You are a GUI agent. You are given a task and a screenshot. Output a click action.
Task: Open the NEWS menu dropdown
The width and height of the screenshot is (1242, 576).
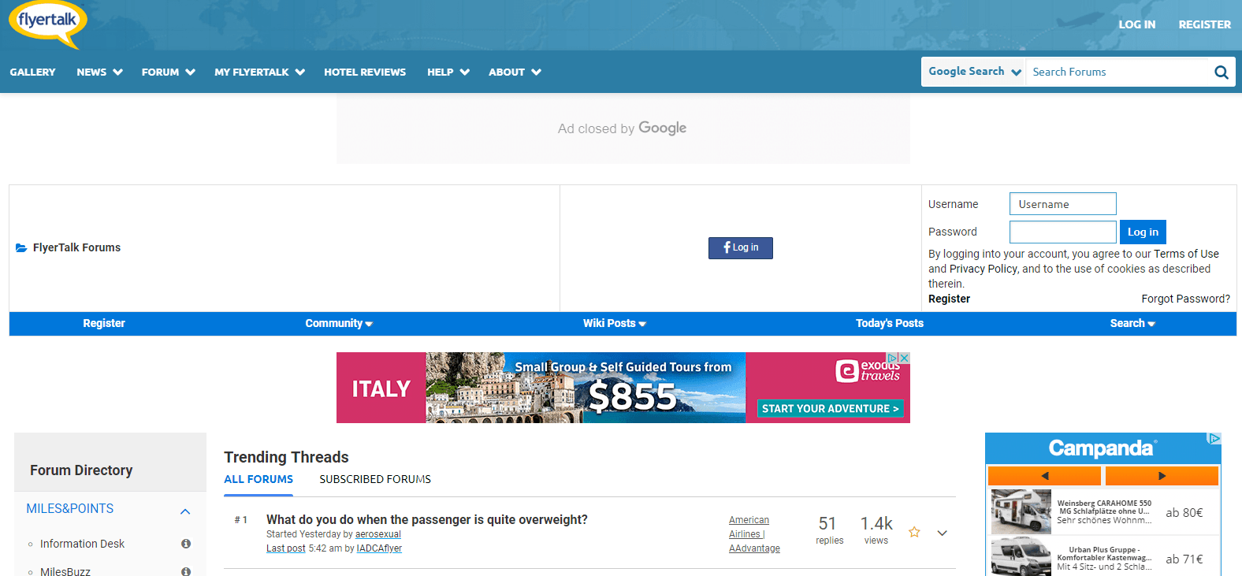pos(100,72)
